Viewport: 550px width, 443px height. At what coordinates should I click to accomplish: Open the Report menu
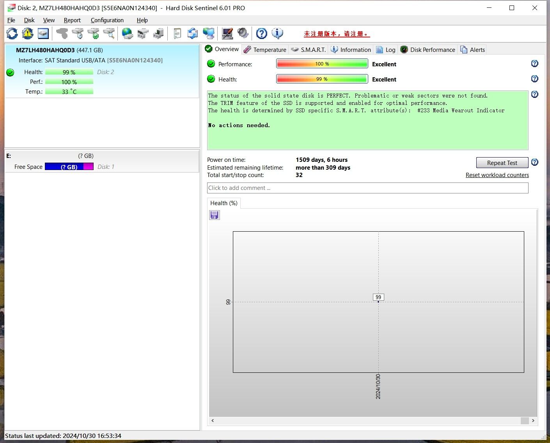click(x=72, y=20)
